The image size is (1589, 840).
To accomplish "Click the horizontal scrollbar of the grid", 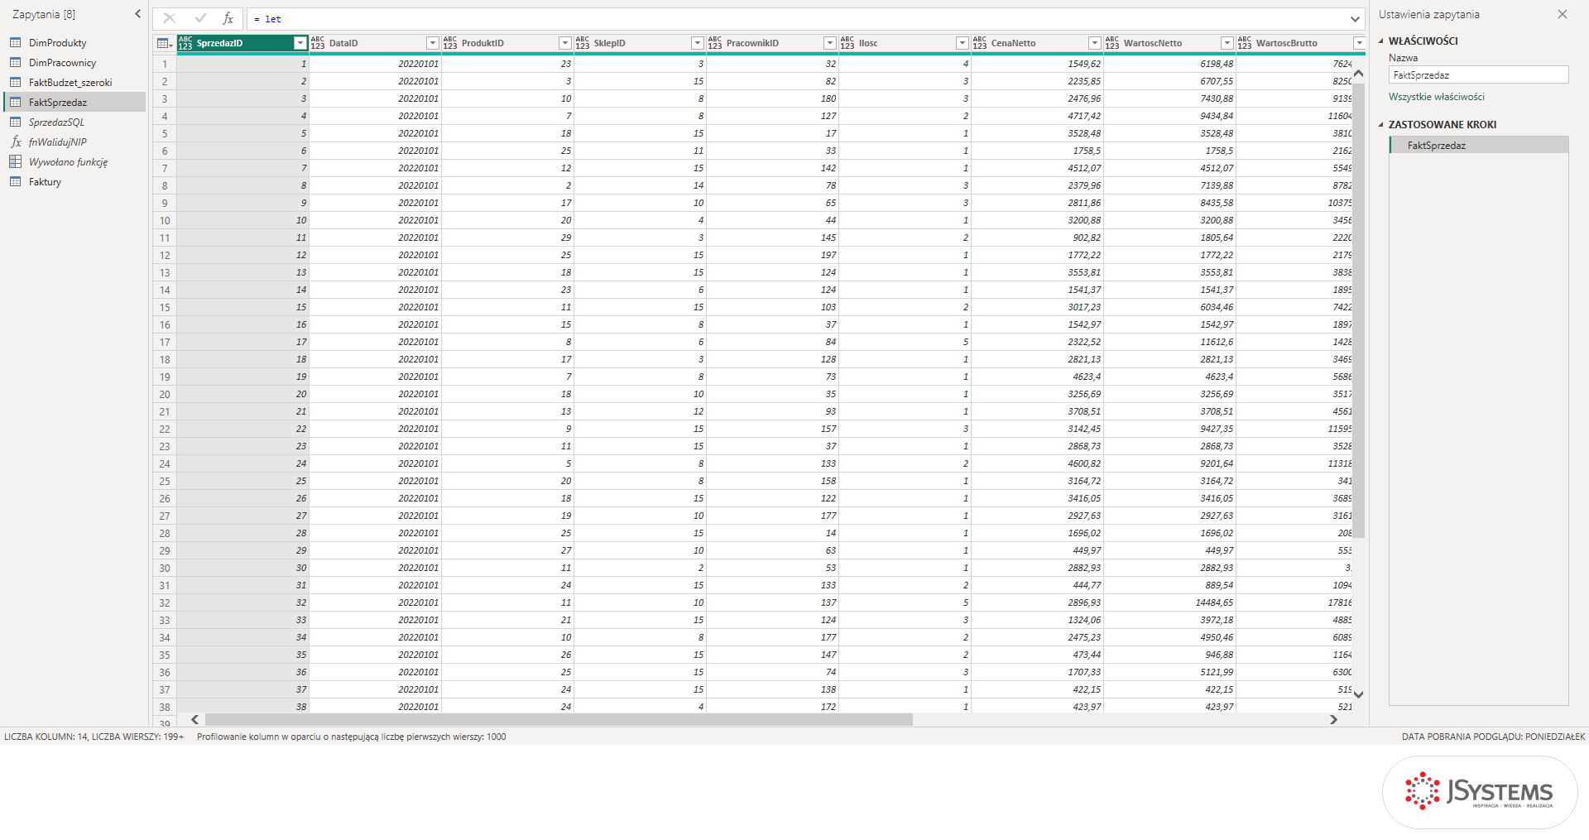I will point(559,720).
